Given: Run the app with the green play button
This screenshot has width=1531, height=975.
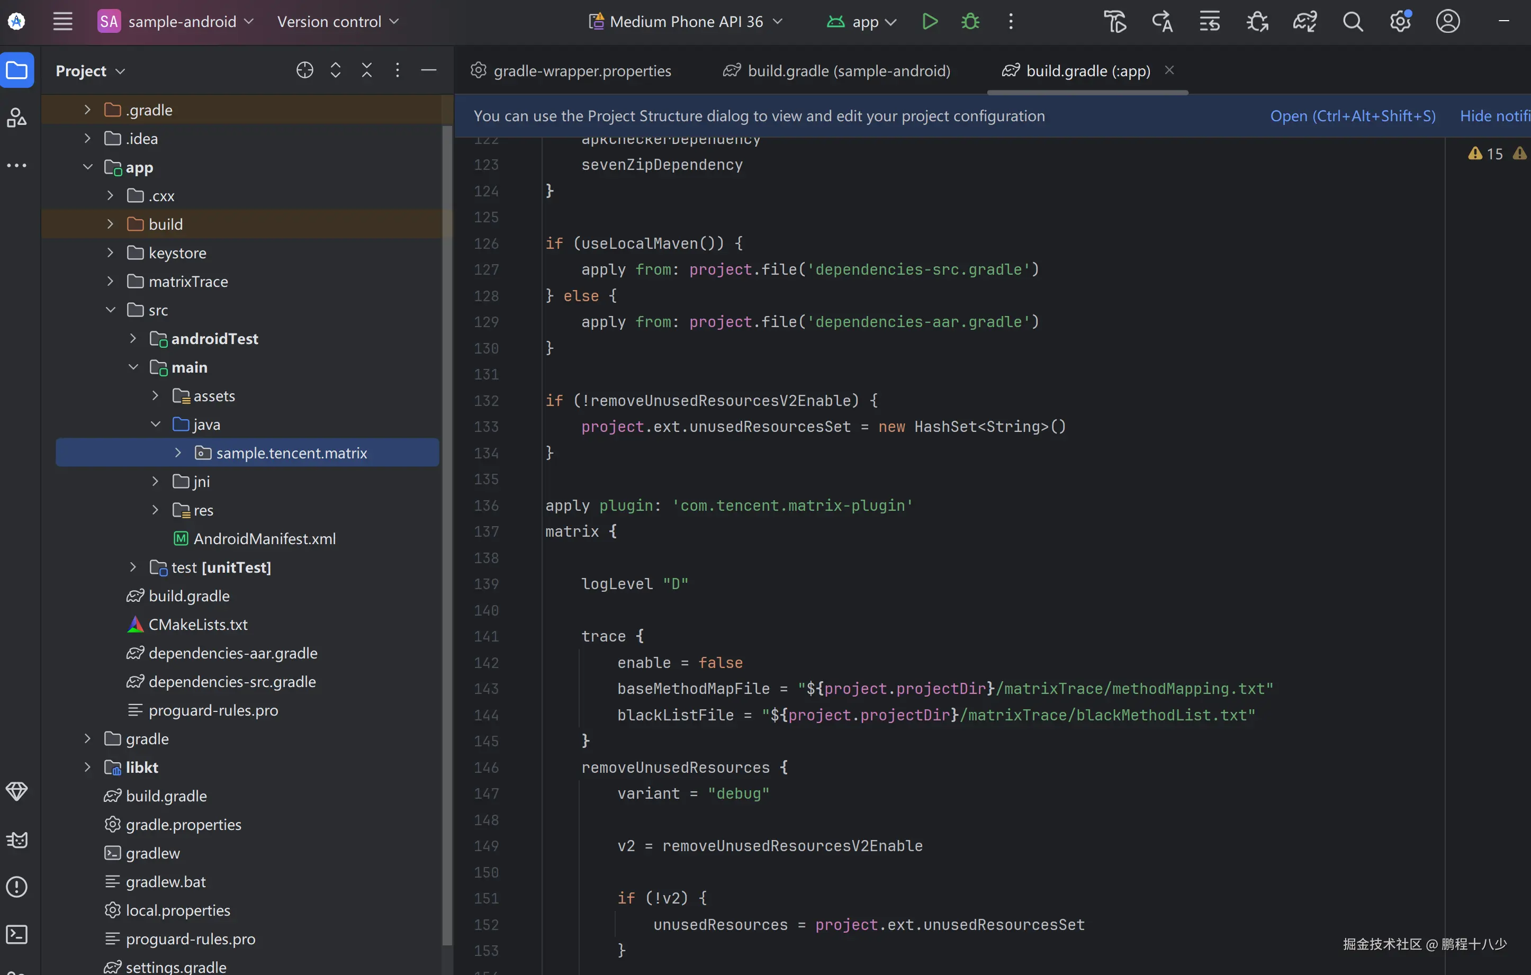Looking at the screenshot, I should (930, 22).
